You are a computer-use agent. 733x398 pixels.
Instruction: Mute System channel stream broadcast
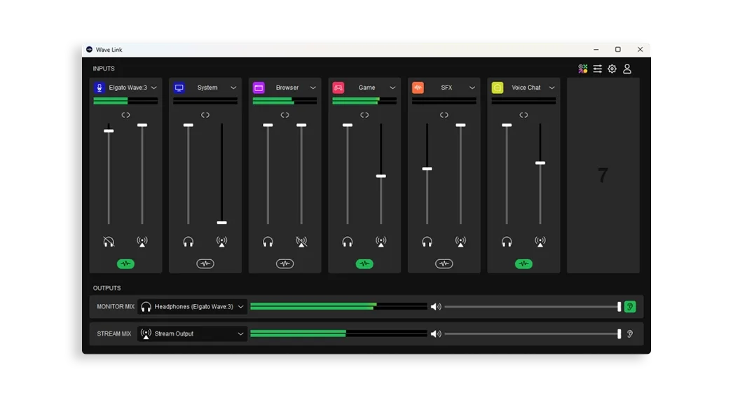click(221, 242)
